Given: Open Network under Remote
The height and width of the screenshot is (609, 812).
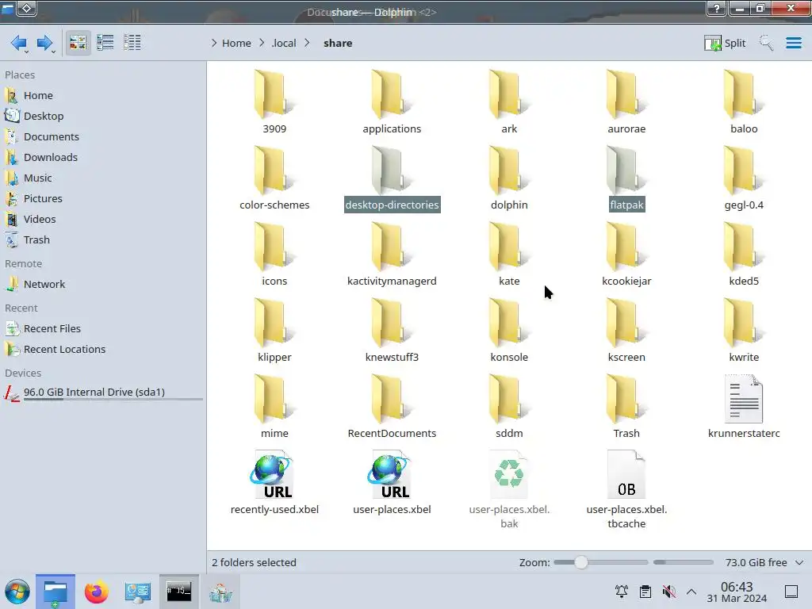Looking at the screenshot, I should pos(44,285).
